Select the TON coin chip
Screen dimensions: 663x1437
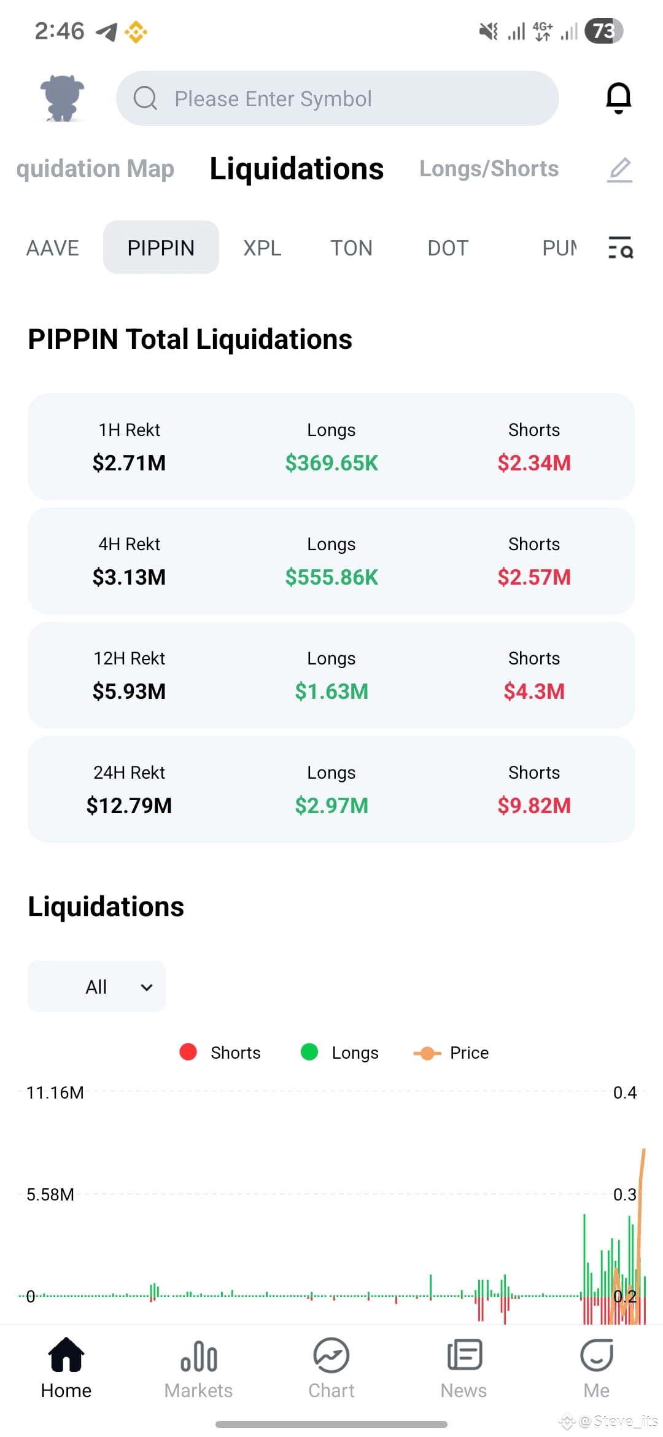tap(351, 248)
